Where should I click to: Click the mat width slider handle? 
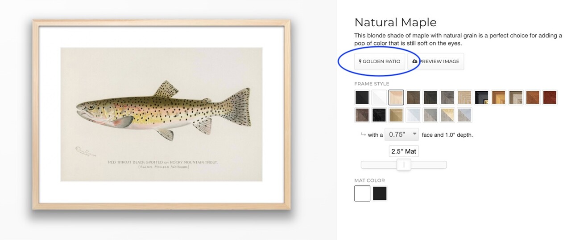404,165
